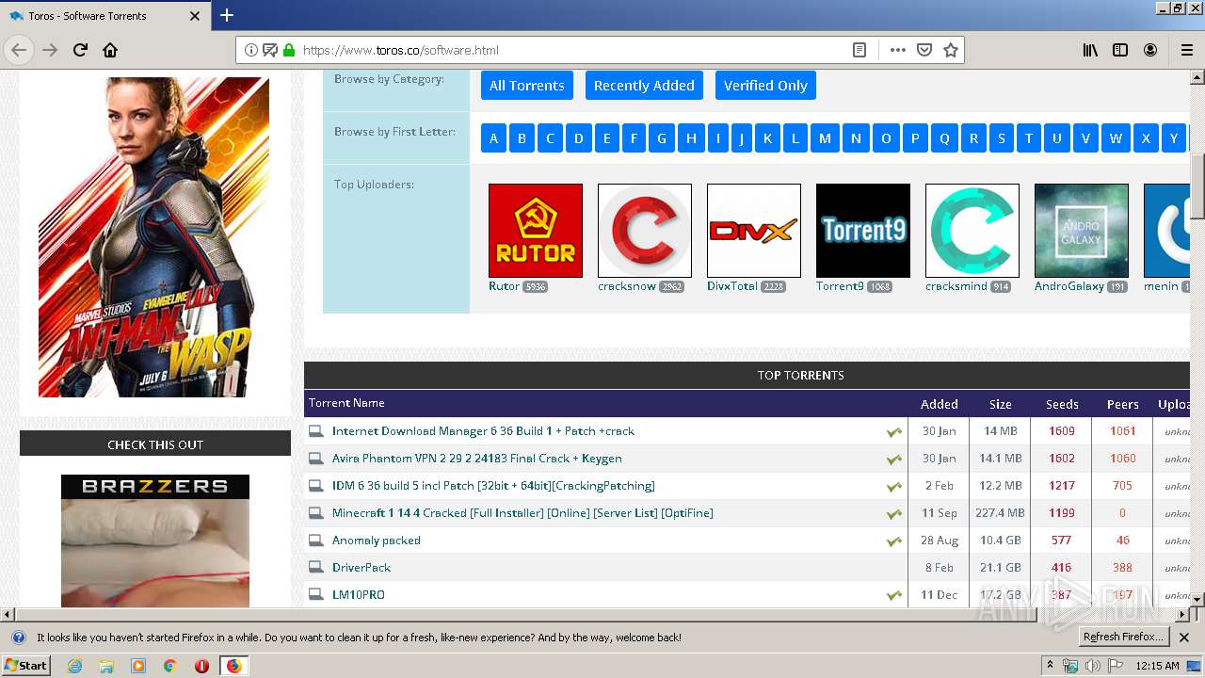Screen dimensions: 1205x678
Task: Click the cracksnow uploader logo
Action: (x=645, y=231)
